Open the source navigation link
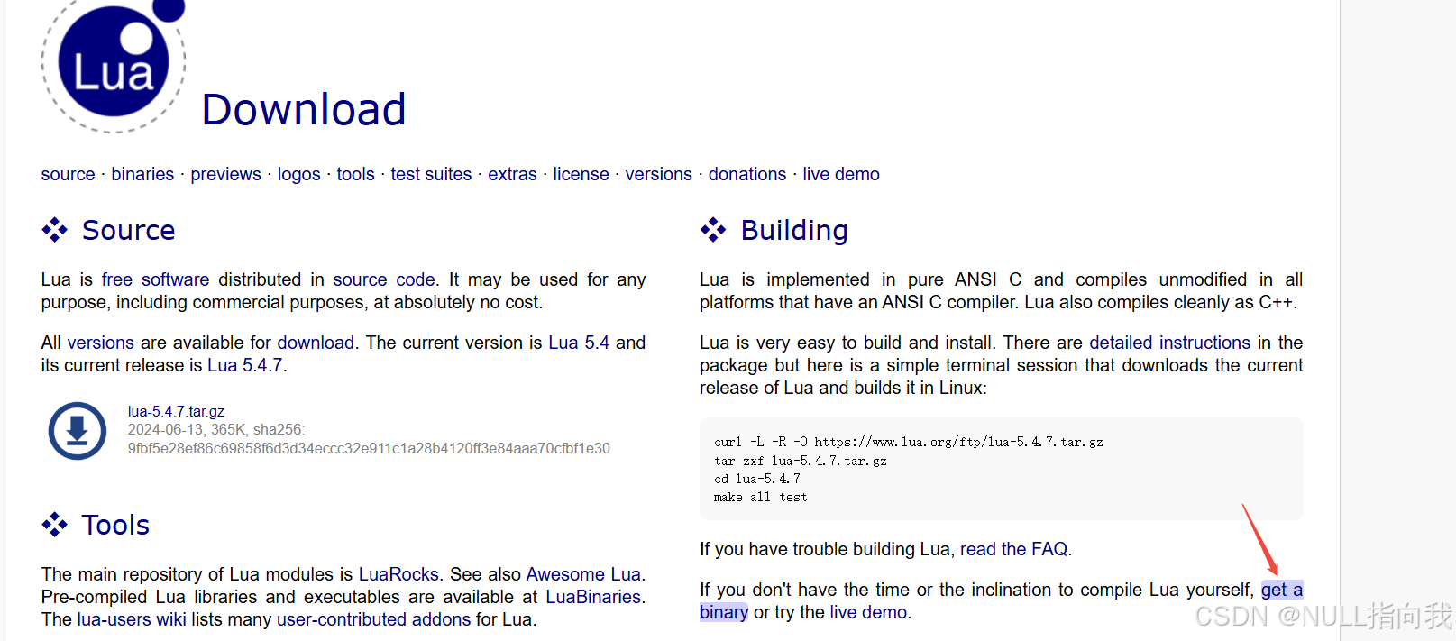The width and height of the screenshot is (1456, 641). (68, 174)
